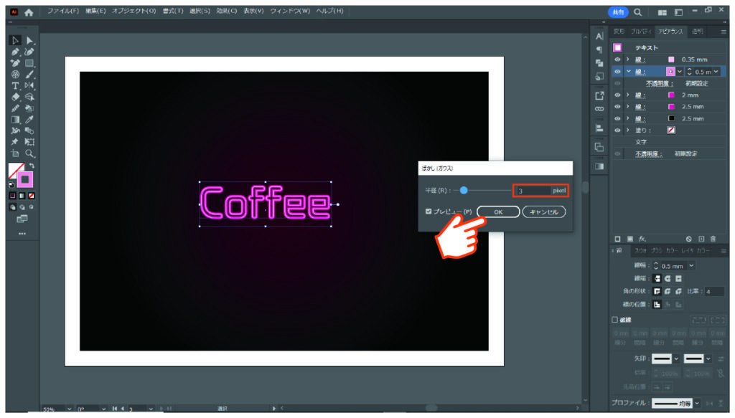735x418 pixels.
Task: Click the fx add effect icon
Action: (642, 239)
